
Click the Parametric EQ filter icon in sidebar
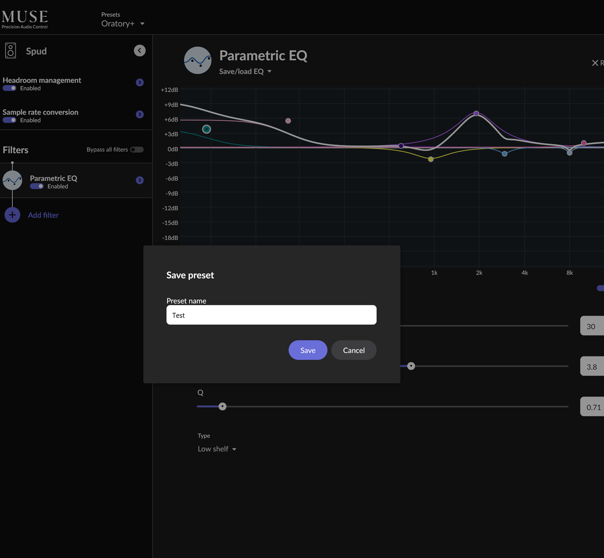[12, 181]
